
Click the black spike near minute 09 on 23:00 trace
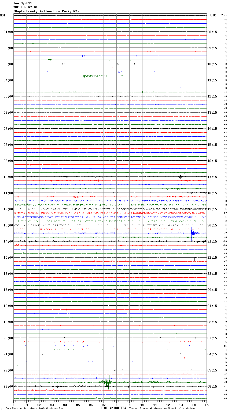coord(129,387)
